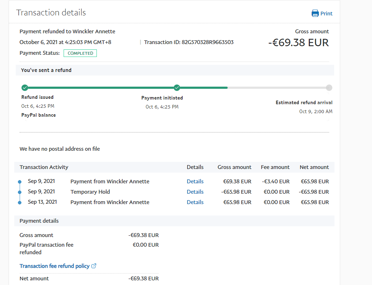372x285 pixels.
Task: Open Details for Temporary Hold
Action: tap(195, 192)
